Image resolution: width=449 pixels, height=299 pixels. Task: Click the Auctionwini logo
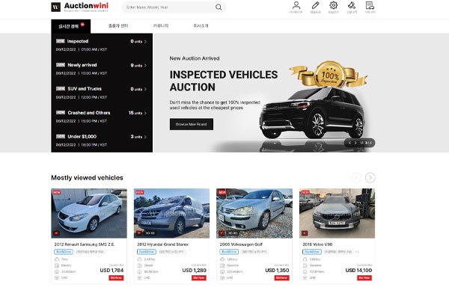pos(79,7)
